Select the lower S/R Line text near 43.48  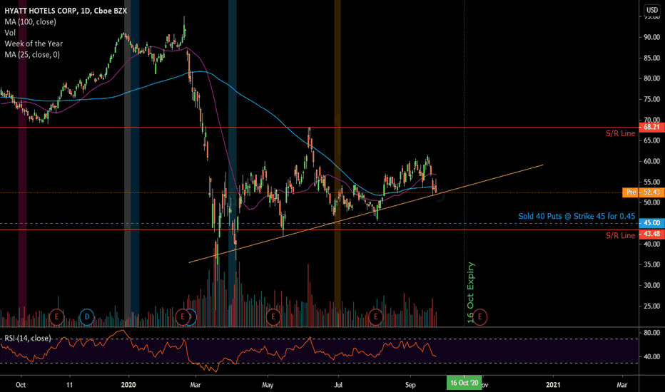(620, 236)
